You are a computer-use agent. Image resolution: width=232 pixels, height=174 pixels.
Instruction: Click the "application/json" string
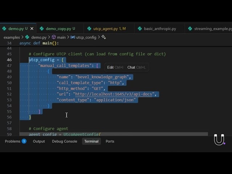click(115, 100)
